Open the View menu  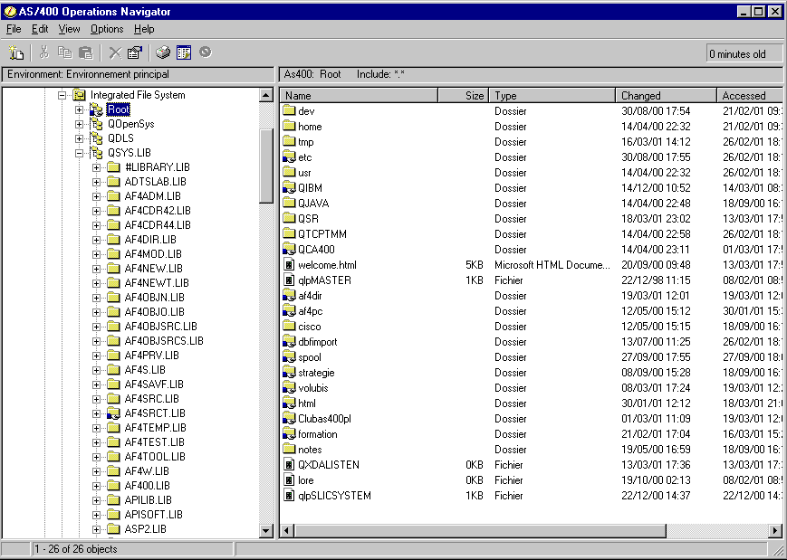tap(69, 29)
